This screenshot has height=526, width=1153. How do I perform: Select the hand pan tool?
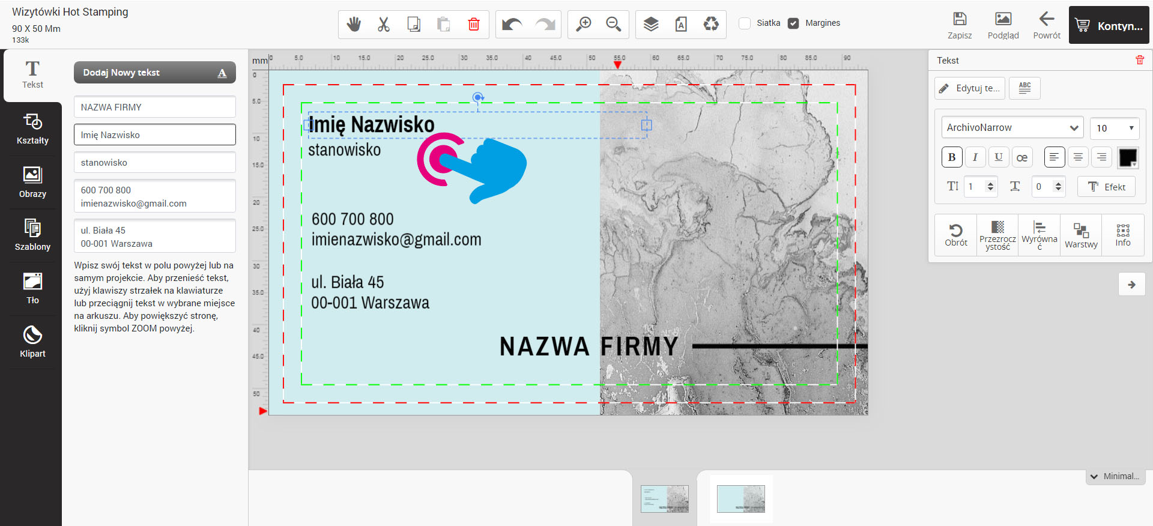pos(354,24)
